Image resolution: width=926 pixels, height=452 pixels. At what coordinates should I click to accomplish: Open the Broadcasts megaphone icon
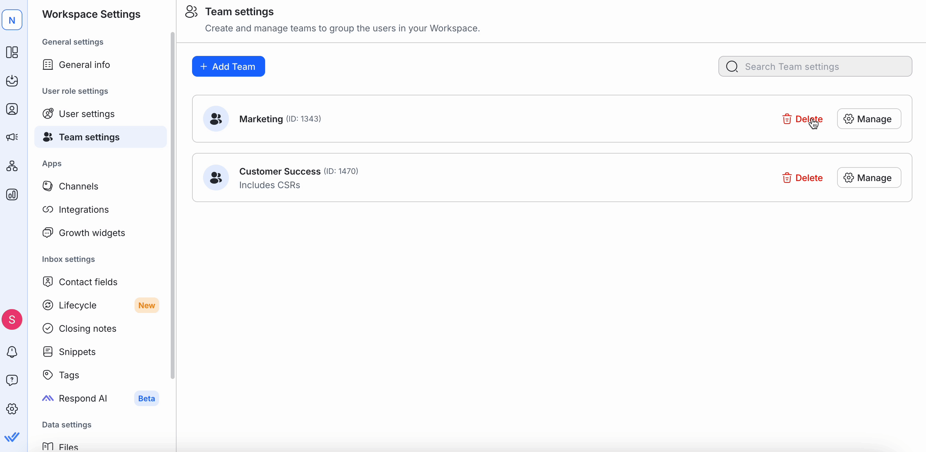point(12,137)
